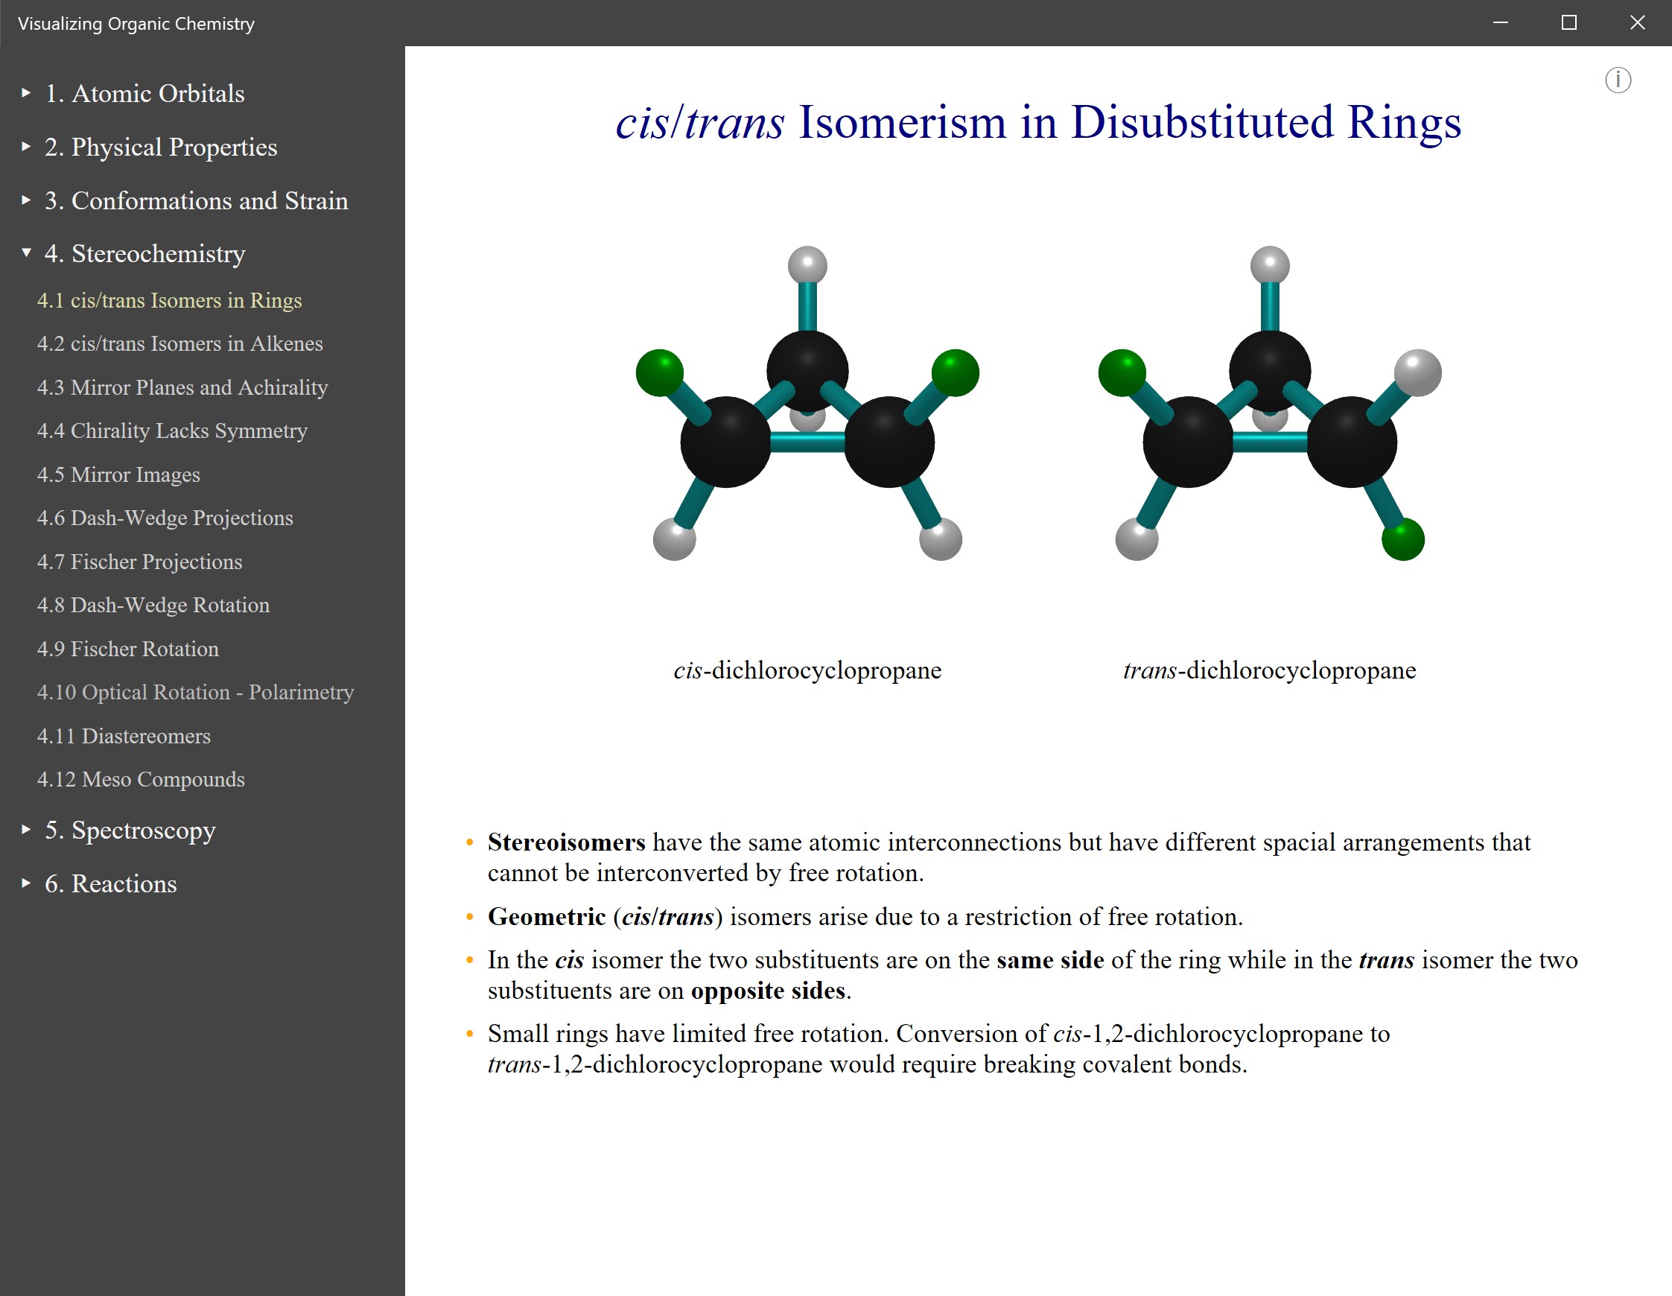This screenshot has height=1296, width=1672.
Task: Go to 4.5 Mirror Images
Action: point(118,474)
